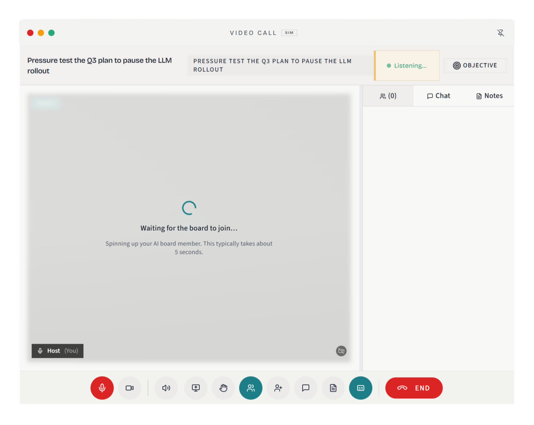This screenshot has height=425, width=534.
Task: Click the Host (You) mic label
Action: (58, 351)
